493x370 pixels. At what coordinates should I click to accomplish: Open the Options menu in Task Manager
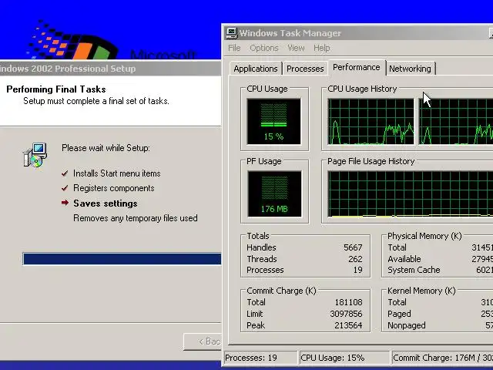point(264,48)
